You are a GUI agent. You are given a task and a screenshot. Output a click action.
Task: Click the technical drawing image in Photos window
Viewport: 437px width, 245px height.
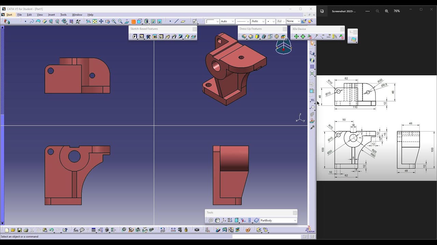tap(377, 128)
